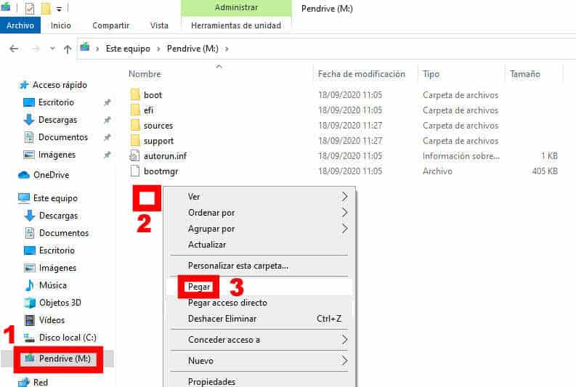This screenshot has width=576, height=387.
Task: Open Objetos 3D in the sidebar
Action: (x=60, y=303)
